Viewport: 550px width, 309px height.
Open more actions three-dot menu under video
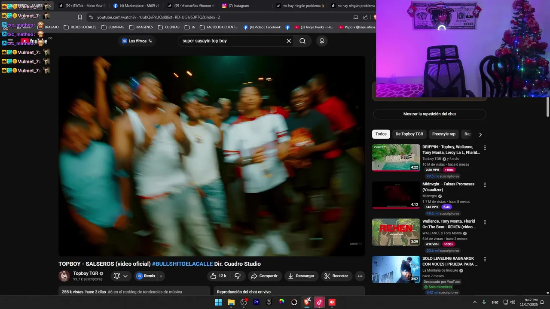[360, 276]
